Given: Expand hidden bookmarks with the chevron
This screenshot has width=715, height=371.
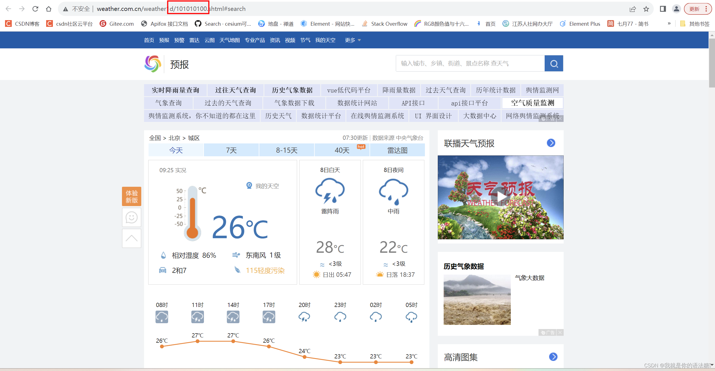Looking at the screenshot, I should coord(669,23).
